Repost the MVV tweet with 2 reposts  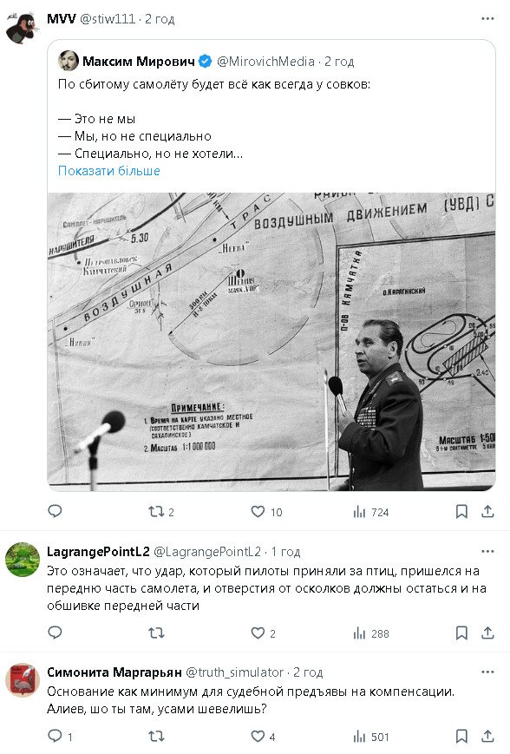pyautogui.click(x=161, y=512)
